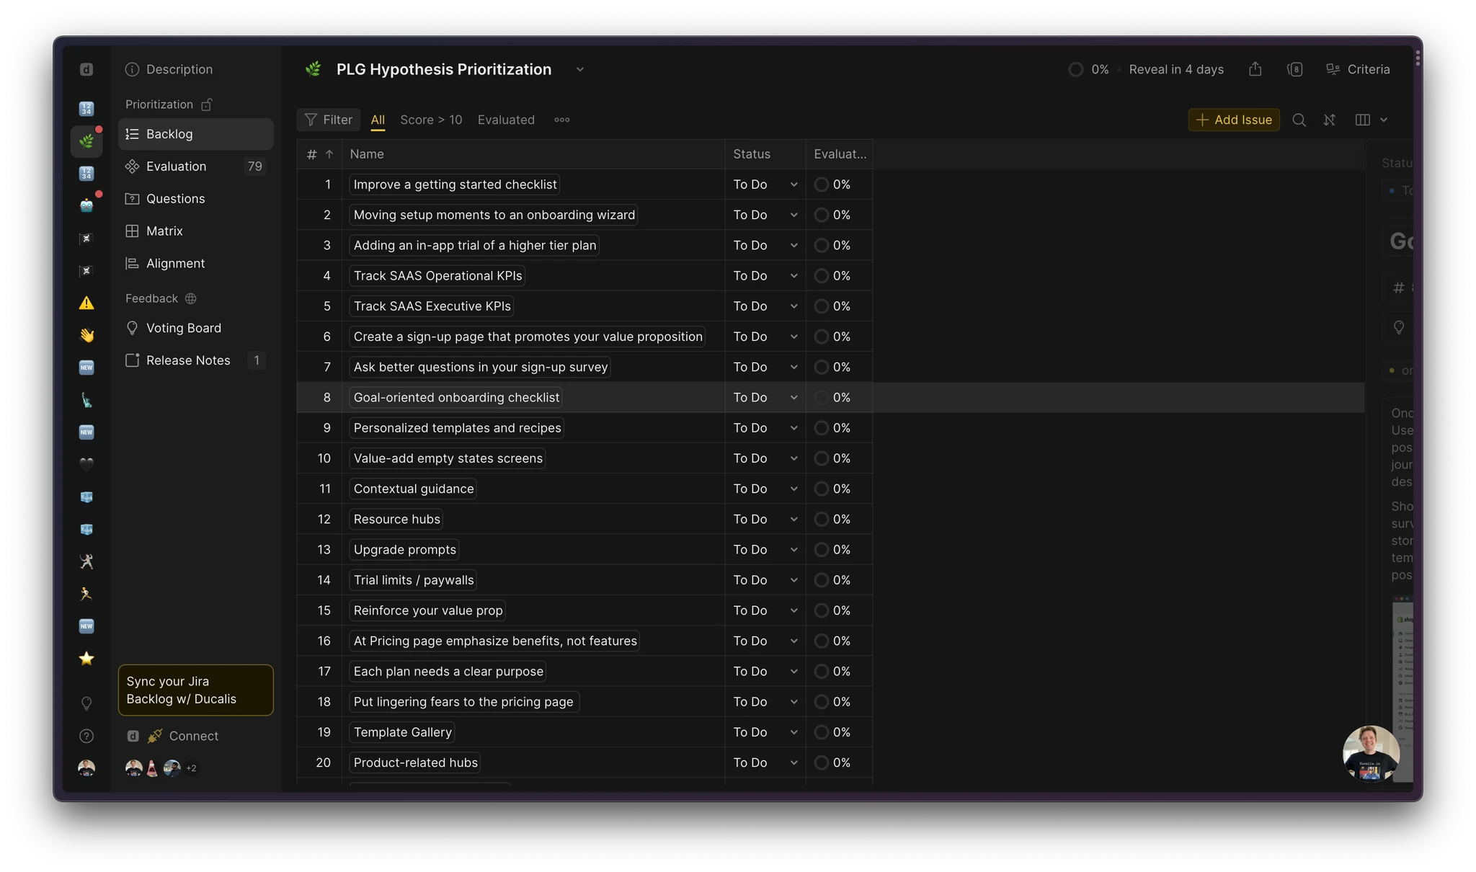Open Alignment in the sidebar
This screenshot has width=1476, height=872.
(x=196, y=264)
